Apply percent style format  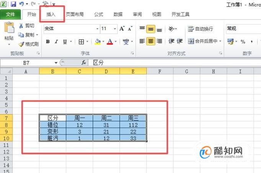coord(243,42)
